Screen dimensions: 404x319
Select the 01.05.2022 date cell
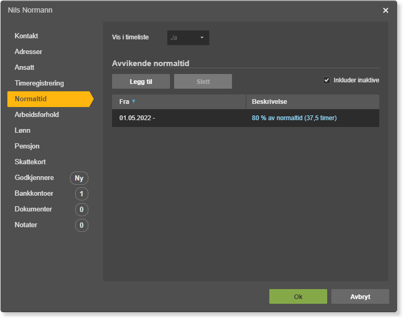[x=137, y=118]
